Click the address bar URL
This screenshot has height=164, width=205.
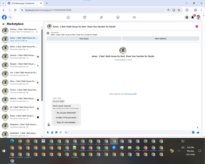pos(48,10)
